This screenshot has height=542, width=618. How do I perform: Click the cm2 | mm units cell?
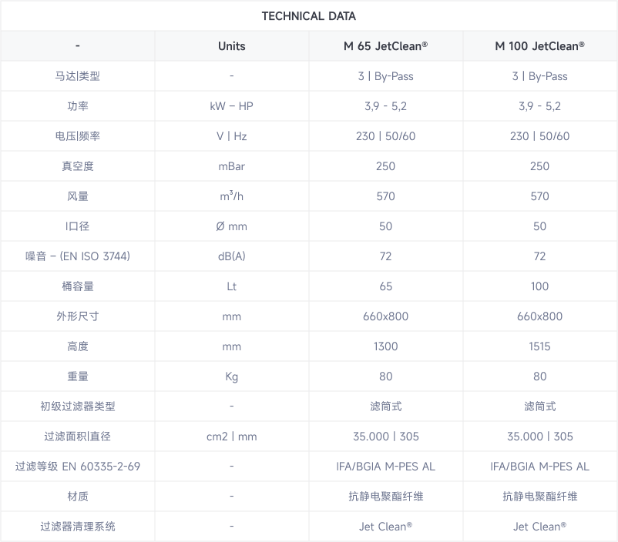pos(231,437)
